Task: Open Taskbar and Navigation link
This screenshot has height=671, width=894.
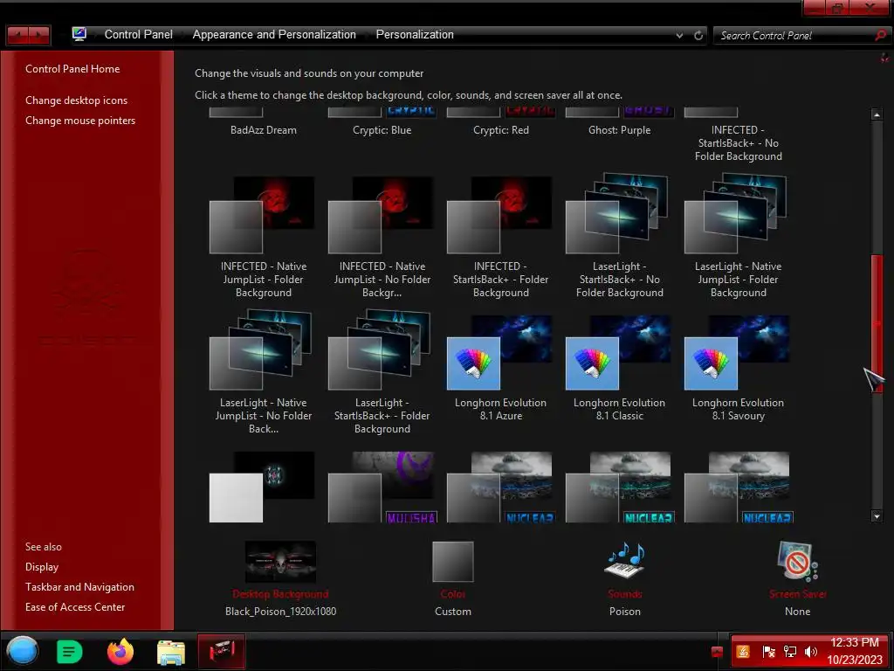Action: (x=79, y=586)
